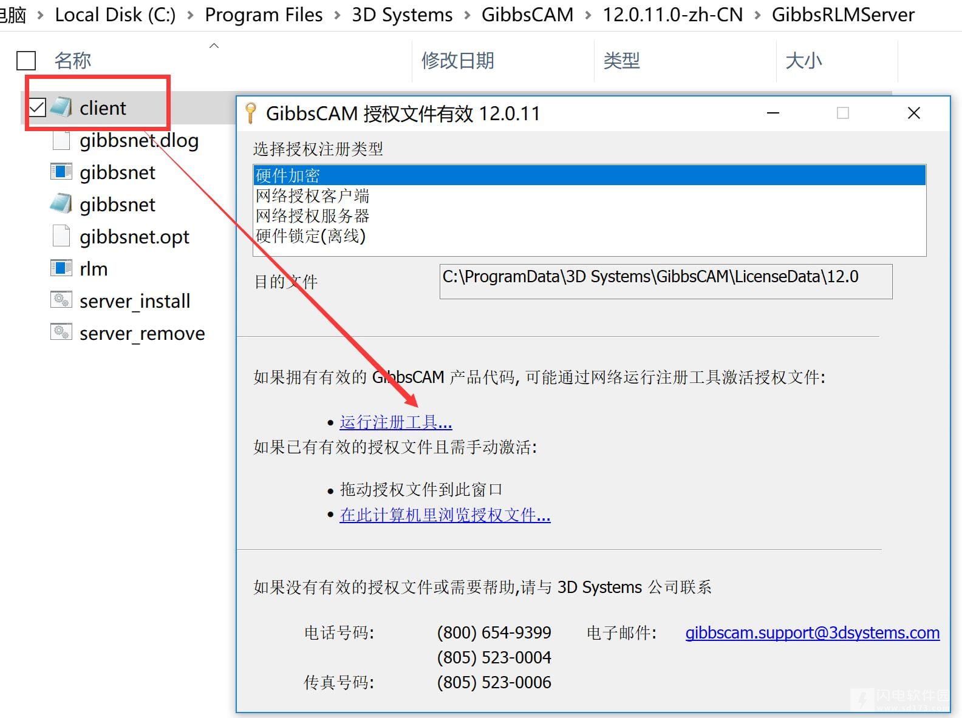
Task: Select 硬件锁定(离线) license type
Action: click(x=589, y=235)
